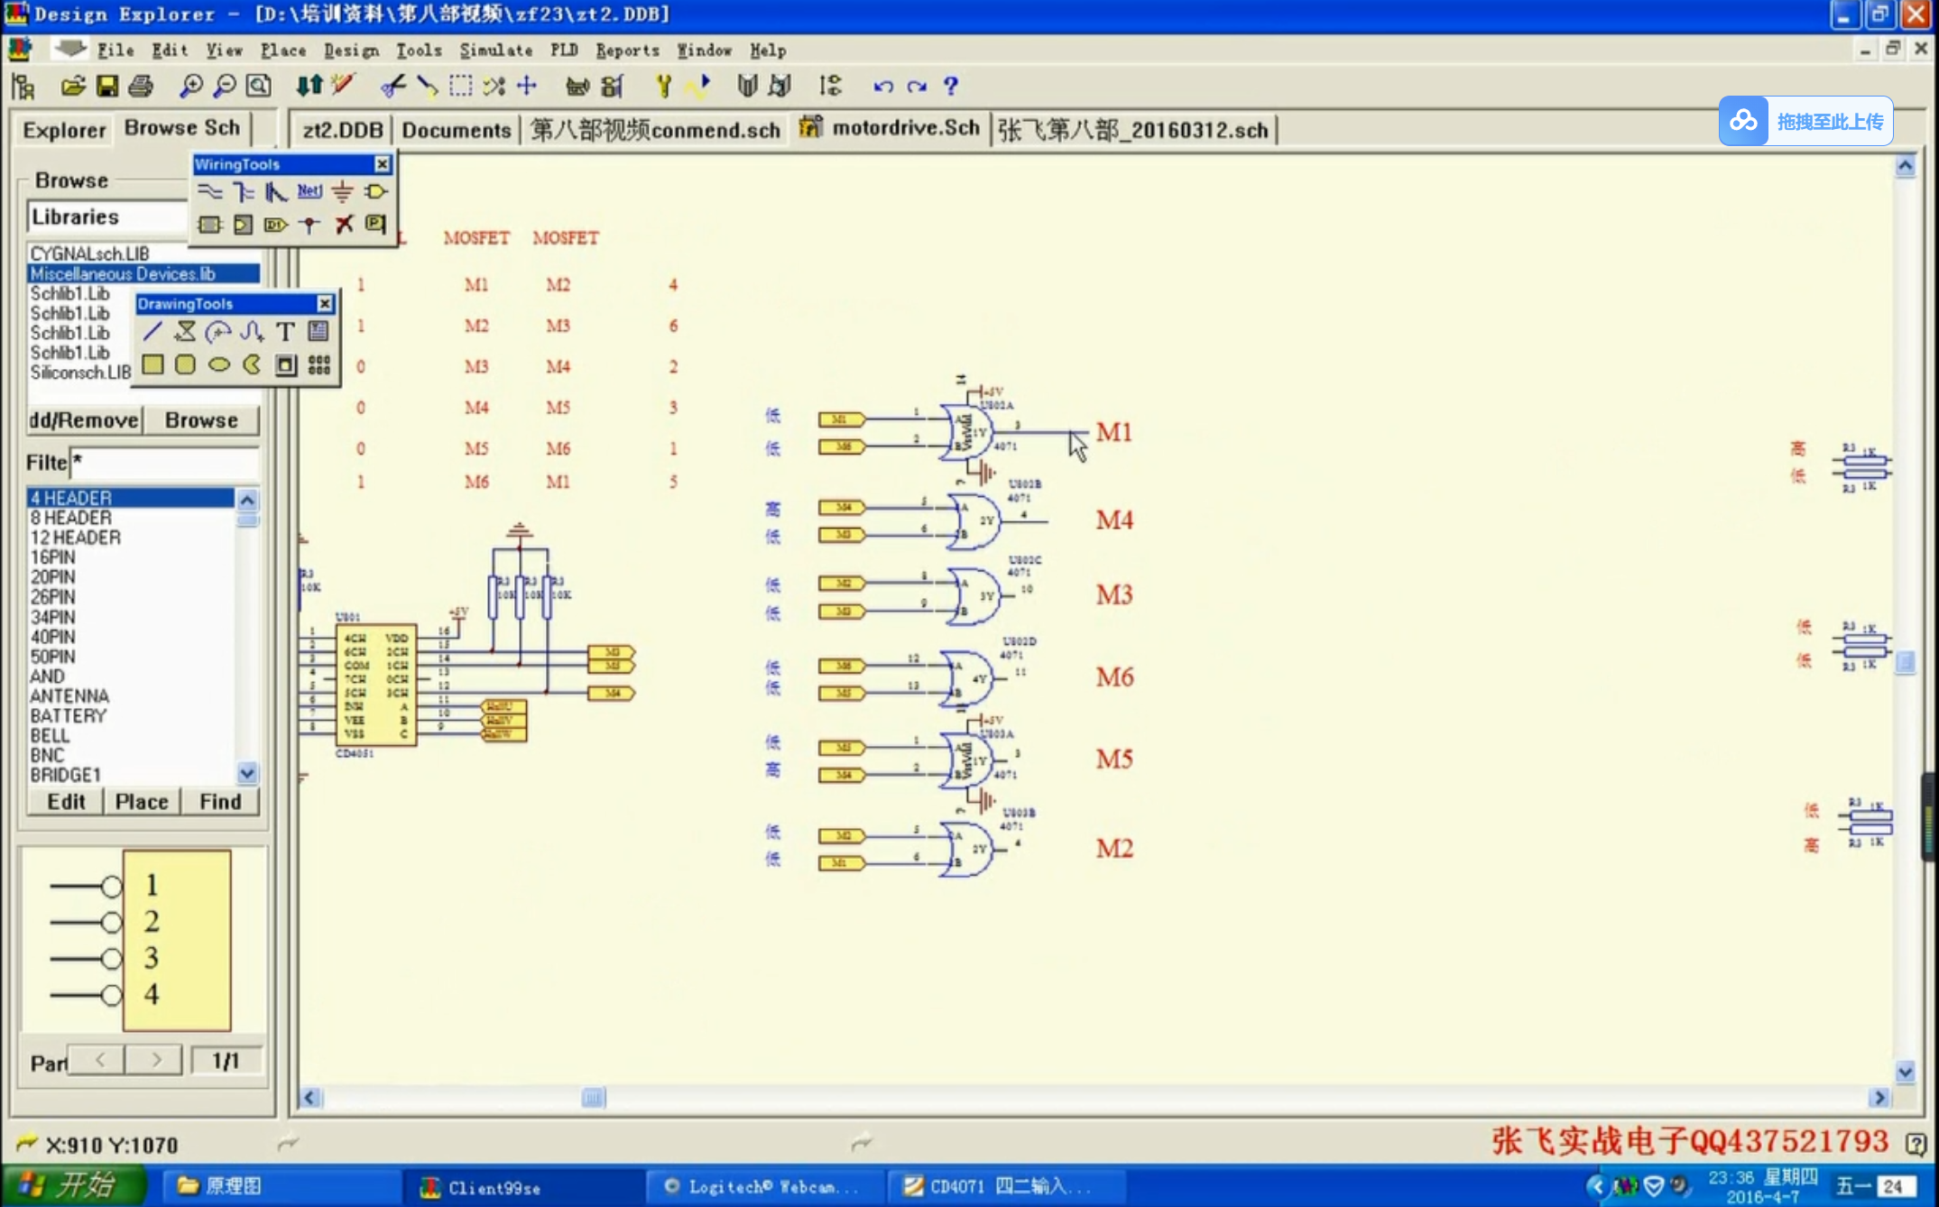
Task: Open the Reports menu
Action: click(627, 51)
